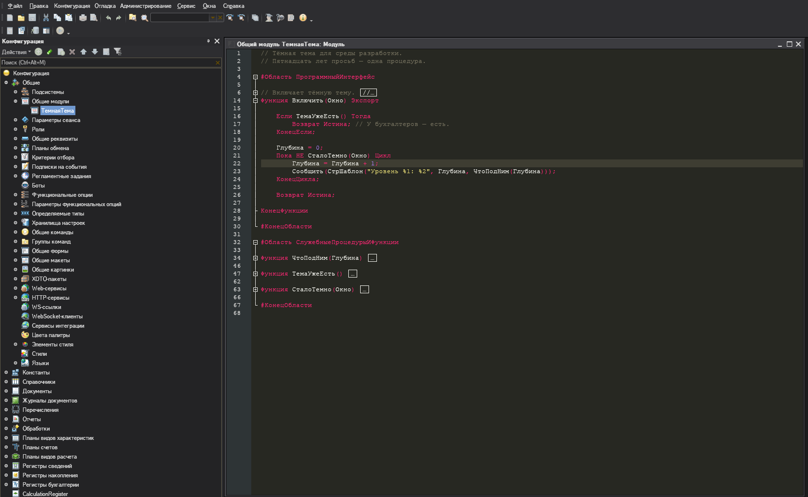The image size is (808, 497).
Task: Start debugging with the play icon
Action: pos(60,31)
